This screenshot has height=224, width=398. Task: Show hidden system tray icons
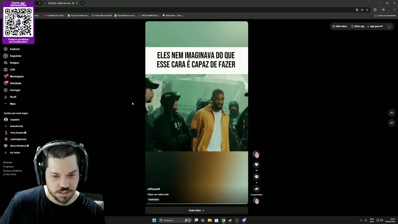(x=361, y=220)
